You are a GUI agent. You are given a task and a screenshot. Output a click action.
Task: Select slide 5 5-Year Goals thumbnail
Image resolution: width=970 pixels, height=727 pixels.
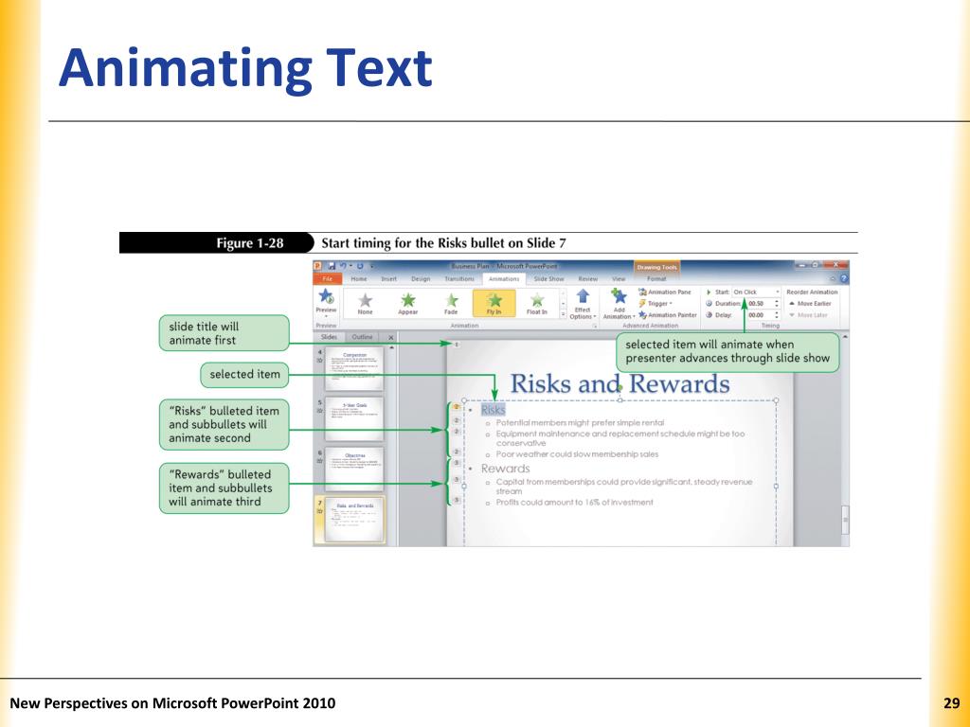354,417
